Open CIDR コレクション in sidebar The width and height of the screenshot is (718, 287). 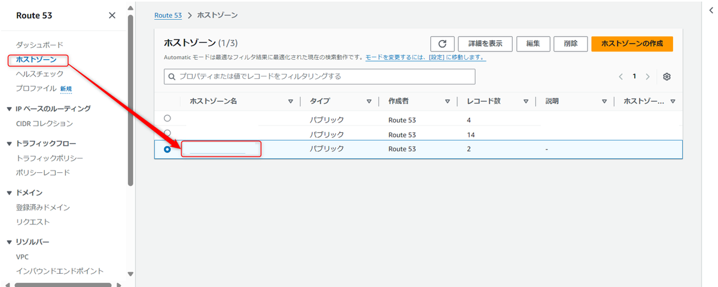point(44,123)
